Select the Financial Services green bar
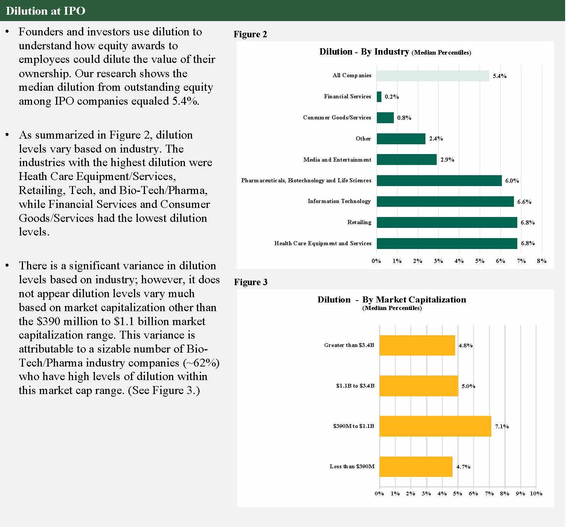The image size is (567, 527). click(x=379, y=97)
